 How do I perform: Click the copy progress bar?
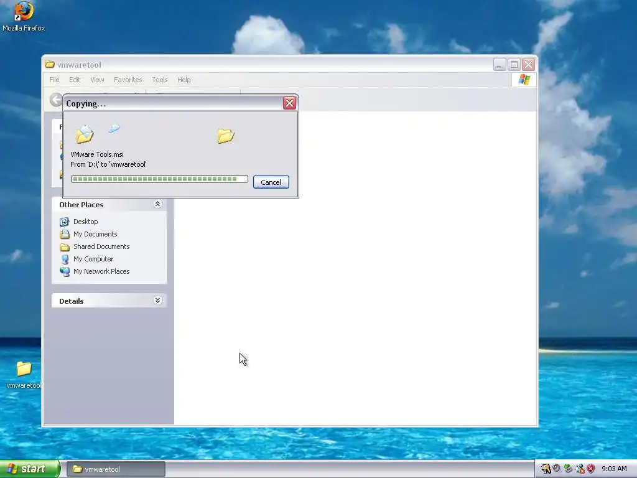click(159, 179)
